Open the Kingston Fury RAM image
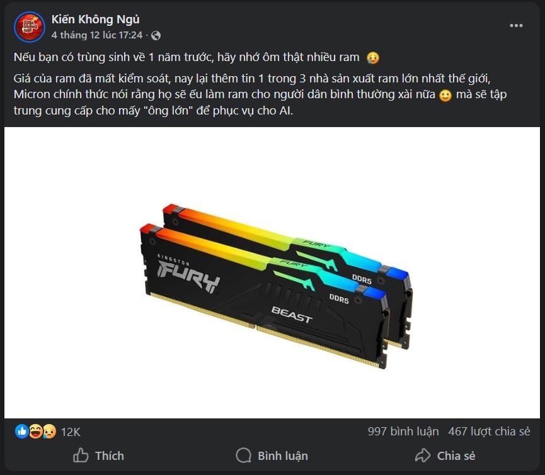The image size is (545, 475). coord(272,272)
